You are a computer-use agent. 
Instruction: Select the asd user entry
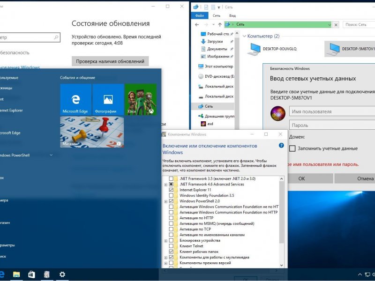(207, 124)
